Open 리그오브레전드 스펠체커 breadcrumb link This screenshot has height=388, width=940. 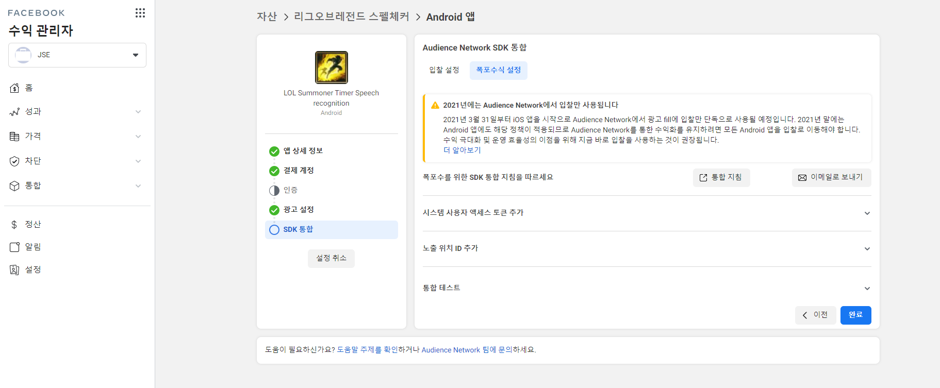[351, 17]
